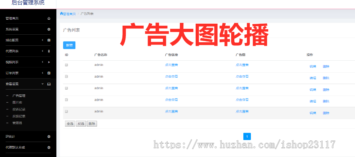The image size is (355, 157).
Task: Click the gear icon beside 系统设置
Action: [x=49, y=30]
